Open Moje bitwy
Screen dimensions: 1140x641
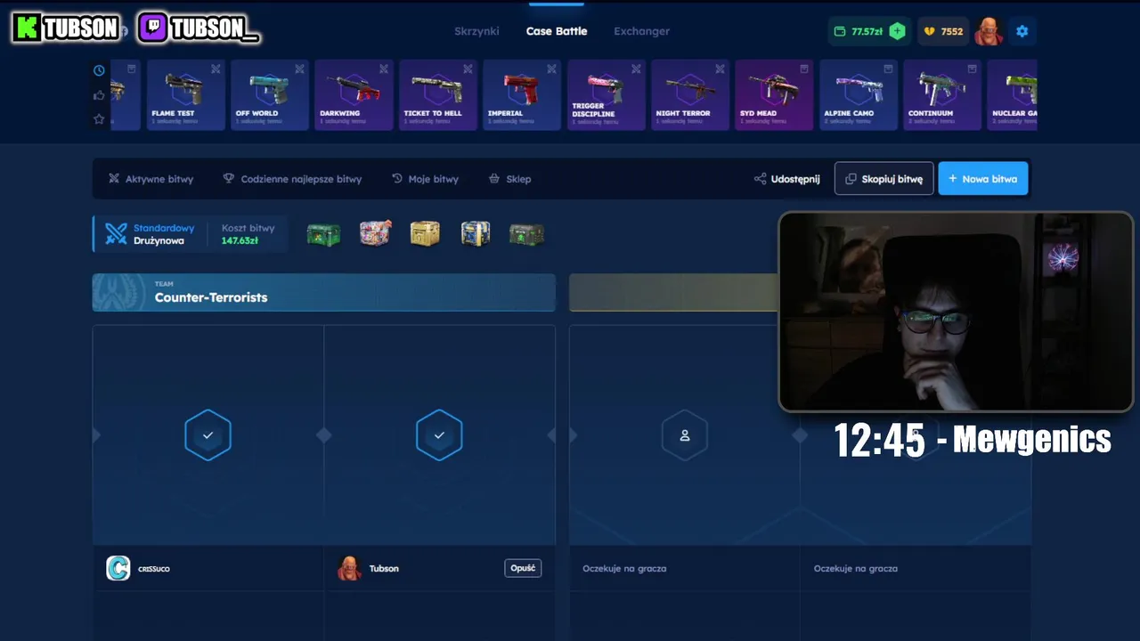click(425, 179)
